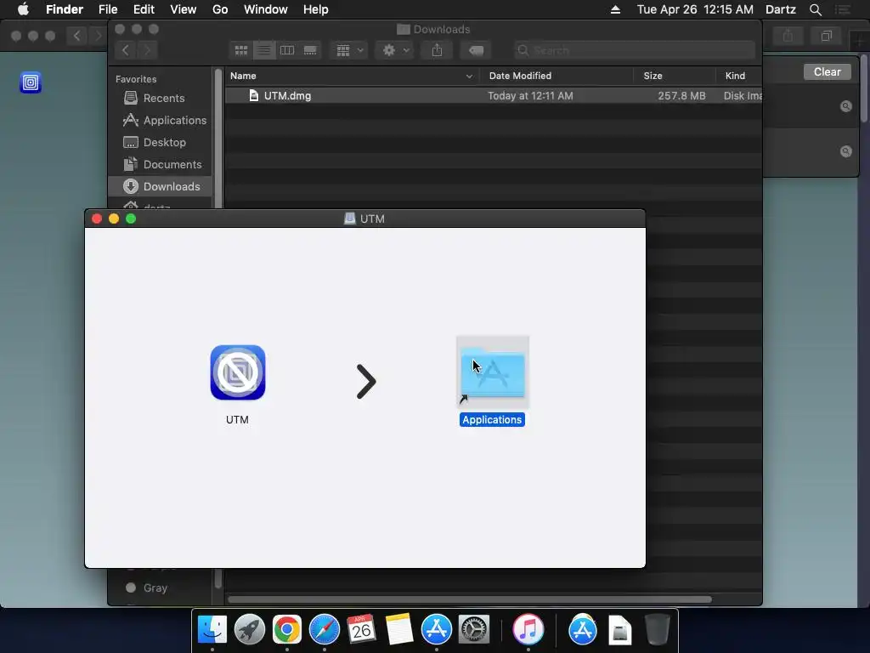Open the gear Action menu dropdown
The image size is (870, 653).
coord(395,50)
